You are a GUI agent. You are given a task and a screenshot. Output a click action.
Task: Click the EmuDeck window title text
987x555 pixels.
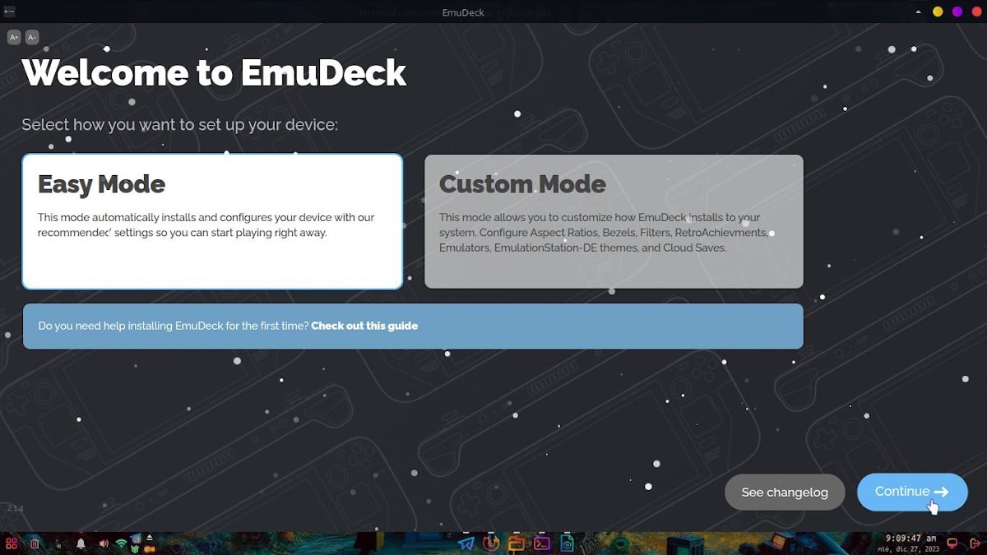[463, 12]
